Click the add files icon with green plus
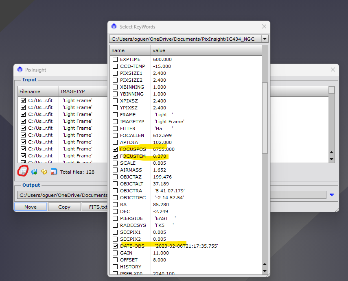This screenshot has height=281, width=348. coord(34,172)
